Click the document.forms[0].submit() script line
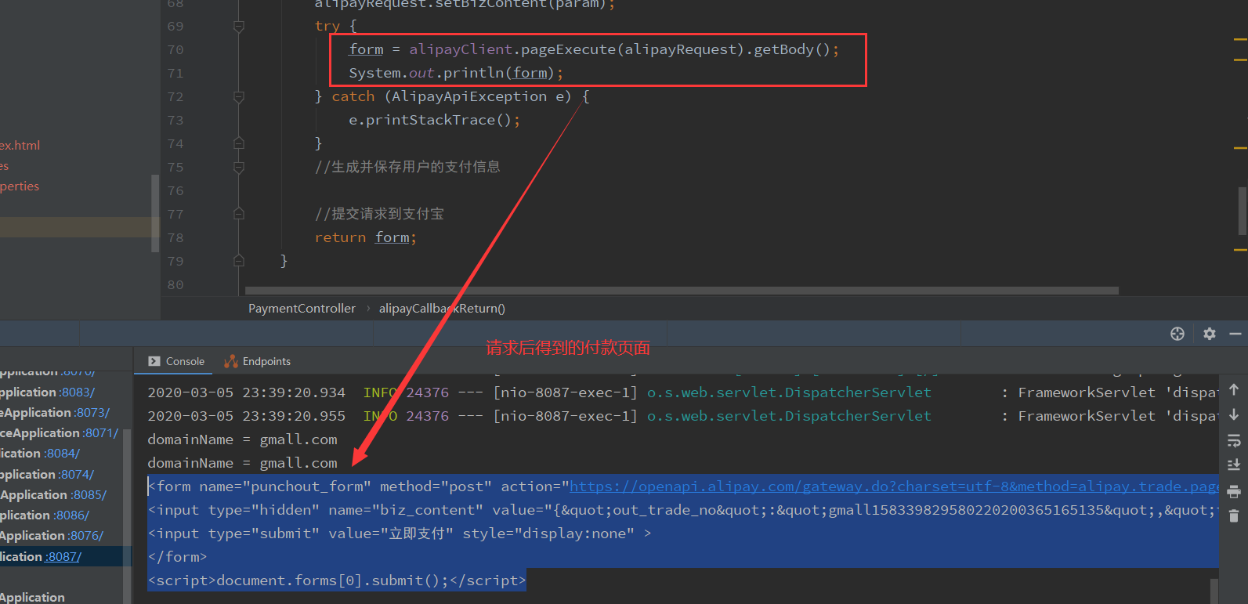The width and height of the screenshot is (1248, 604). click(337, 580)
